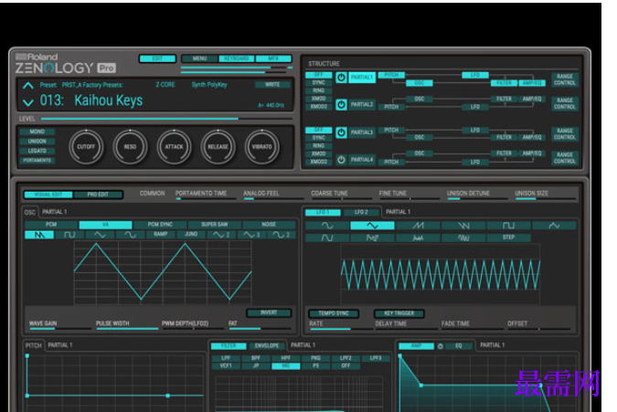Image resolution: width=617 pixels, height=412 pixels.
Task: Toggle Partial 3 power button
Action: [341, 132]
